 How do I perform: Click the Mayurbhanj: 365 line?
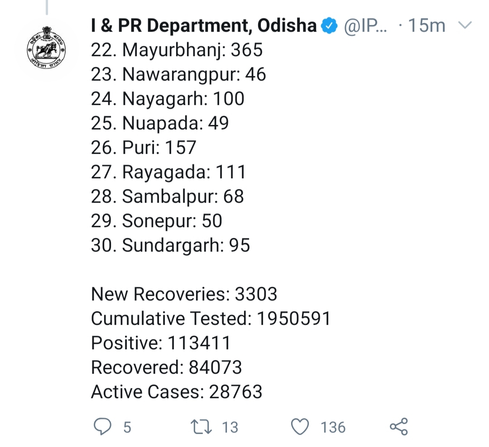tap(177, 50)
